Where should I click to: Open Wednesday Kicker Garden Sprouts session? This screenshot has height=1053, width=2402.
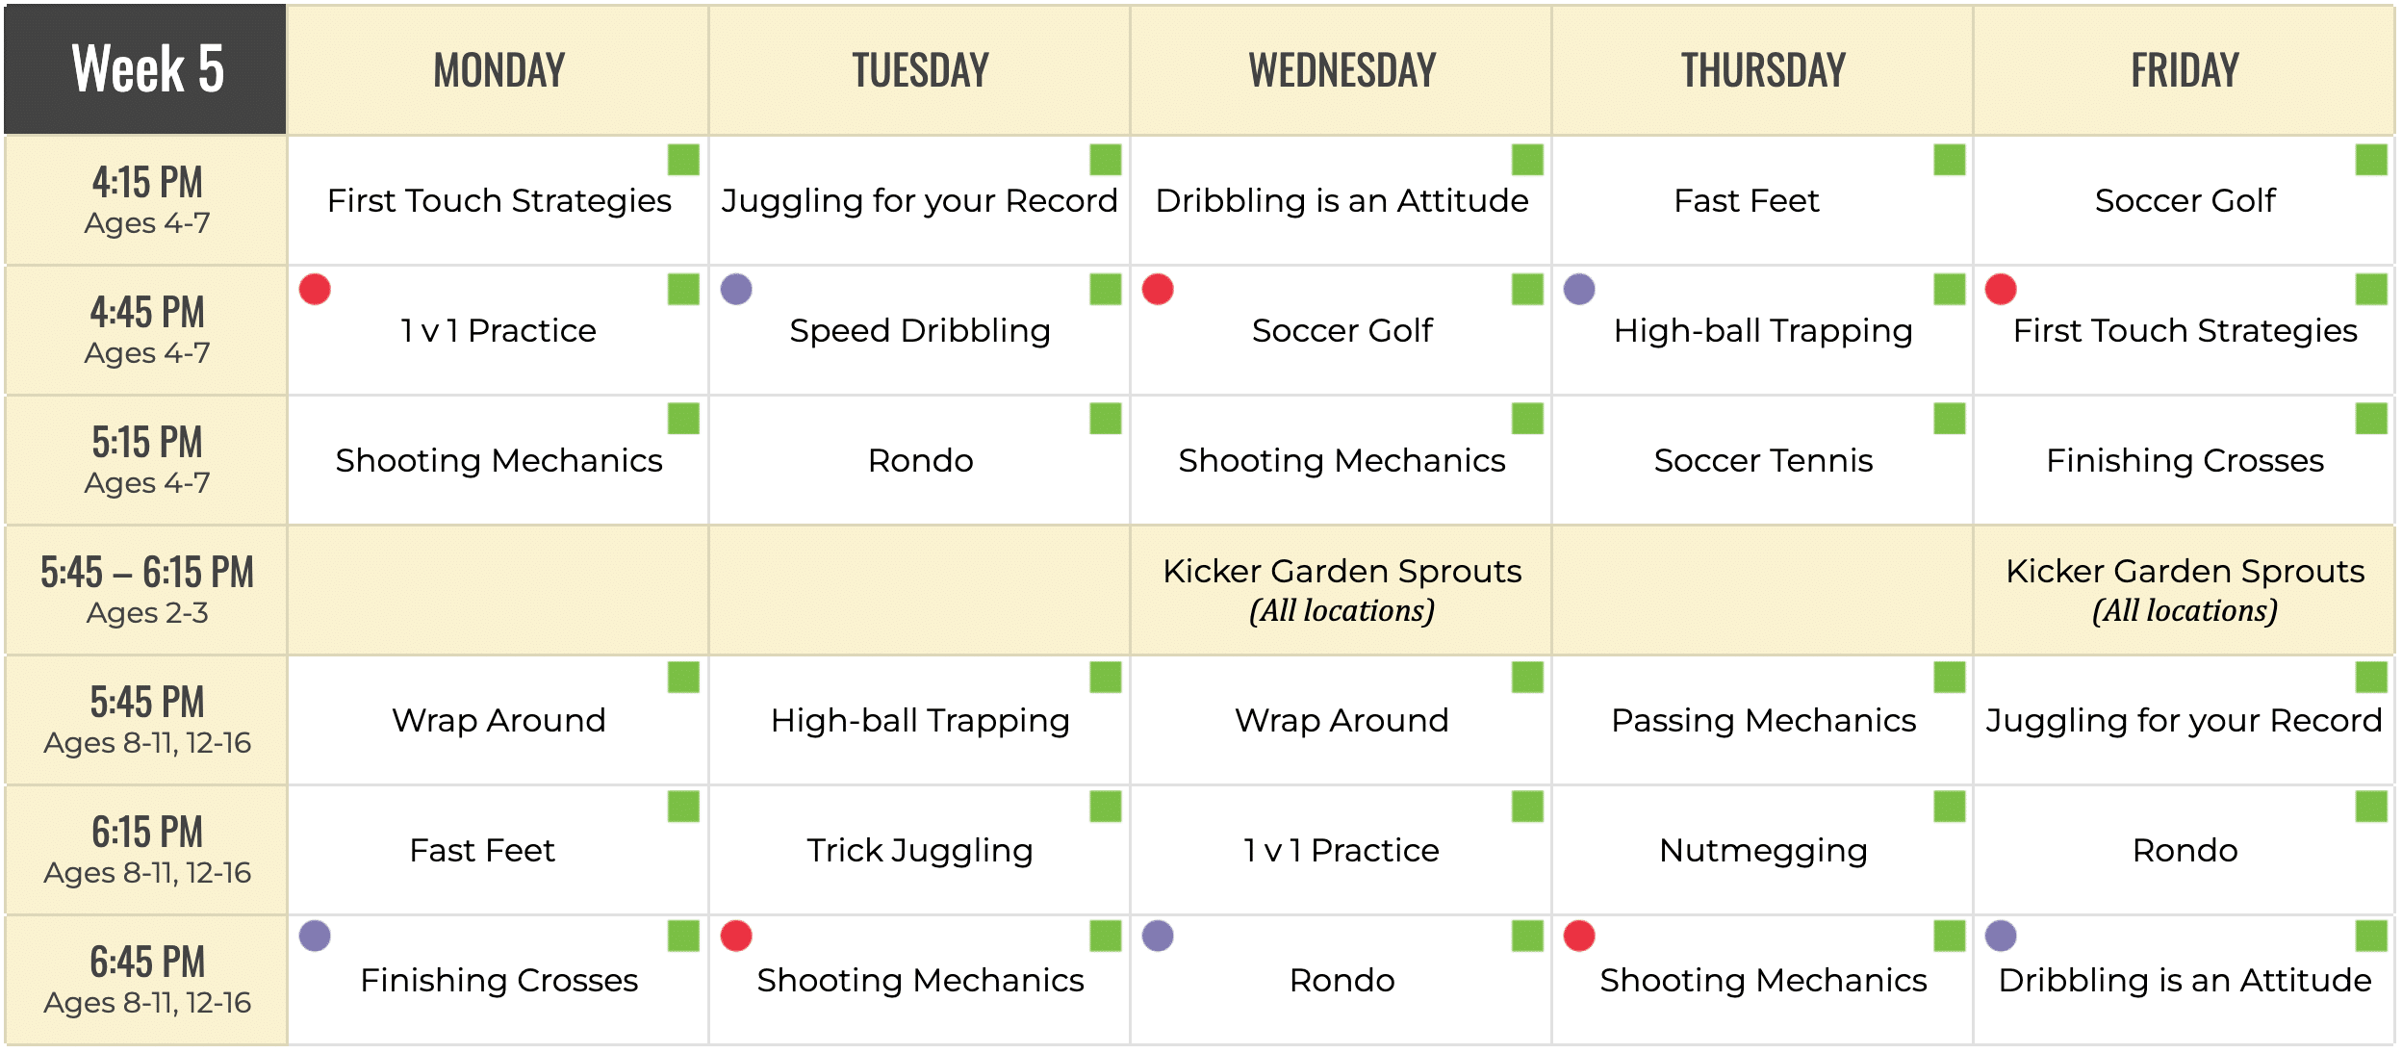point(1342,590)
